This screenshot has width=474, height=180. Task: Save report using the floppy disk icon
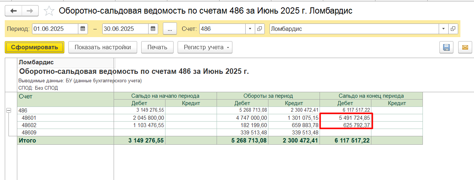(x=446, y=47)
